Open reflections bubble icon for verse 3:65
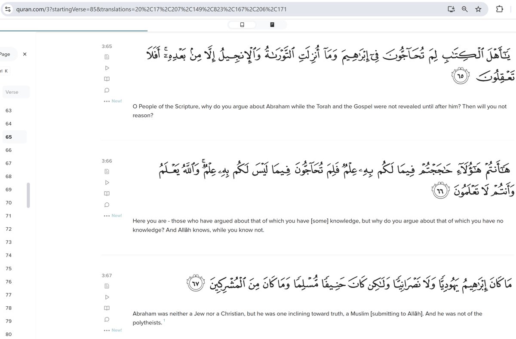Screen dimensions: 516x339 click(x=107, y=90)
